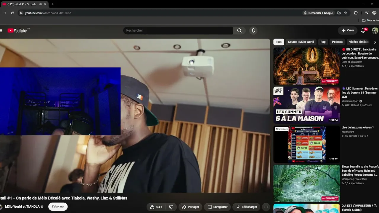This screenshot has width=379, height=213.
Task: View site information in the address bar
Action: 21,13
